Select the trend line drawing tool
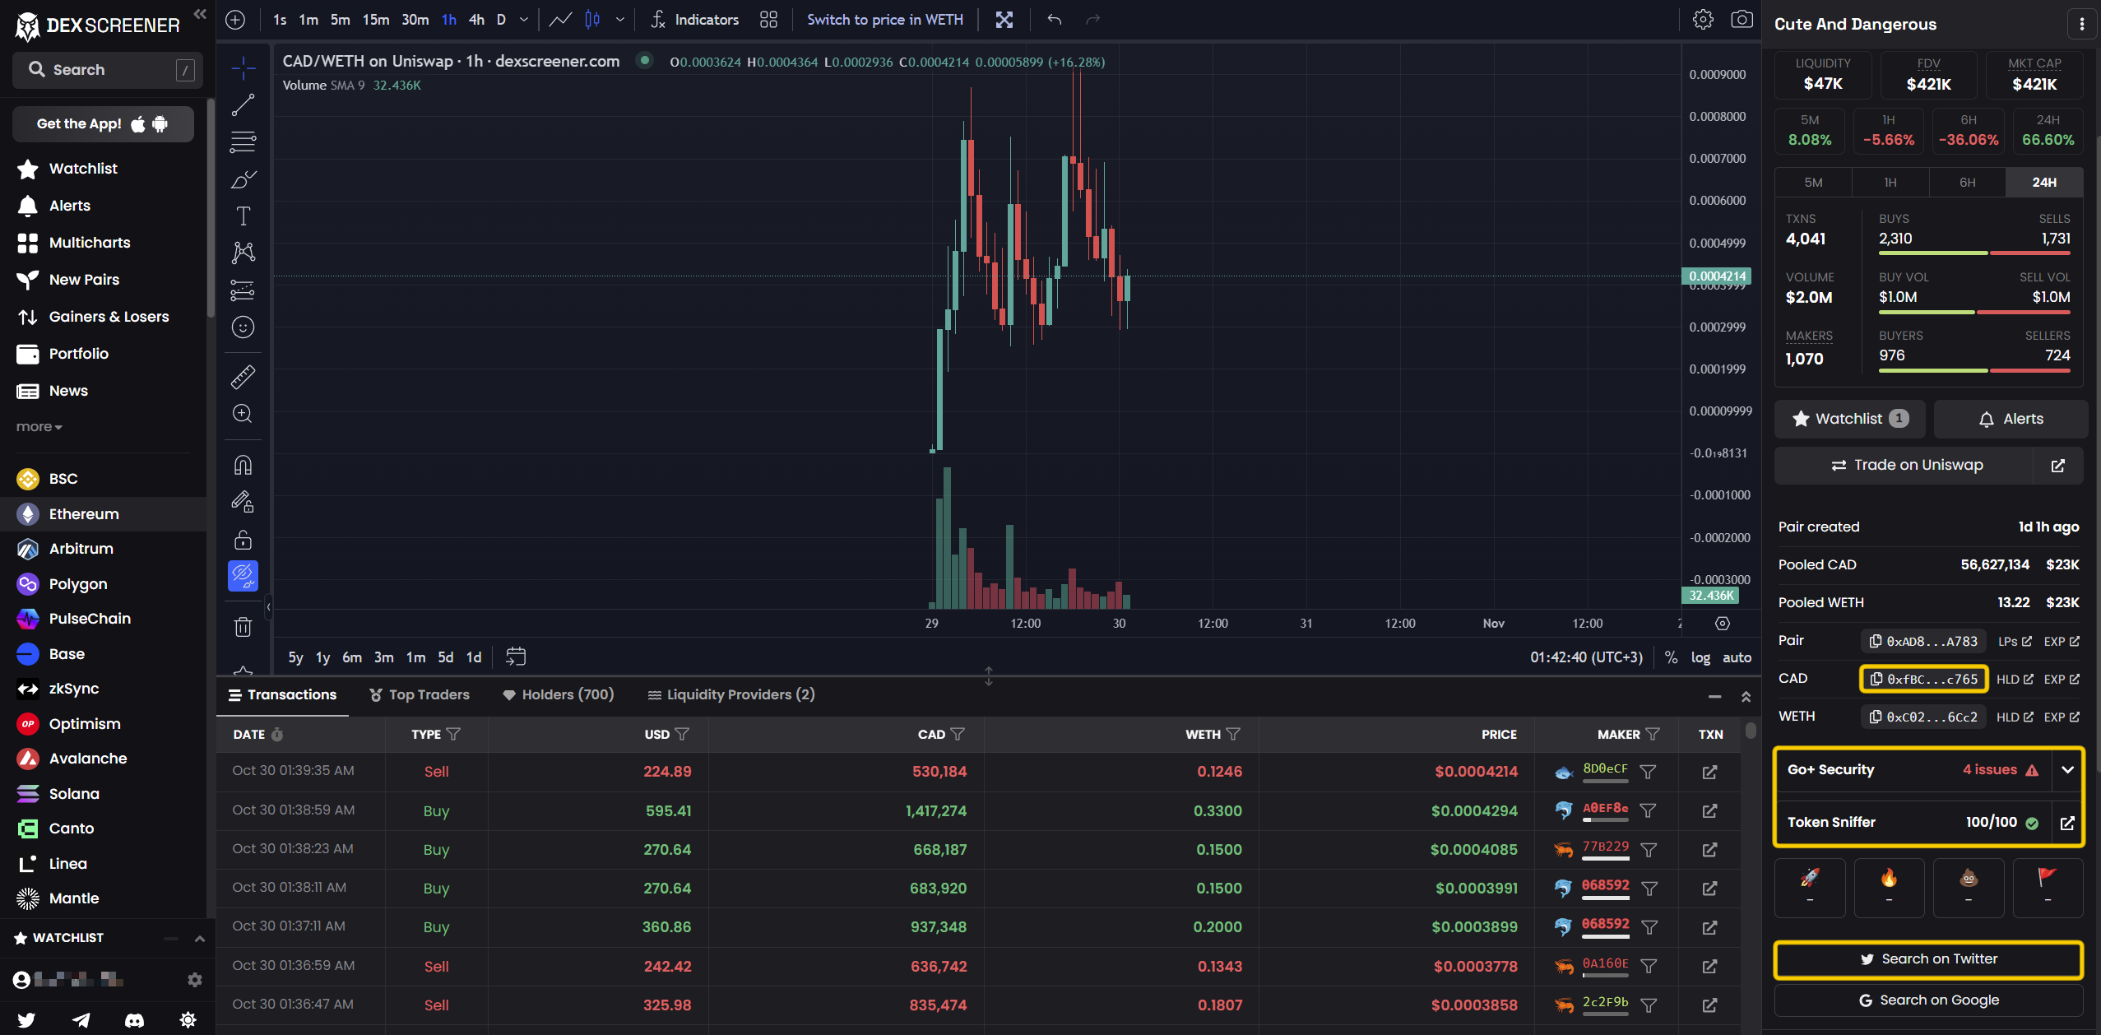 [x=243, y=104]
